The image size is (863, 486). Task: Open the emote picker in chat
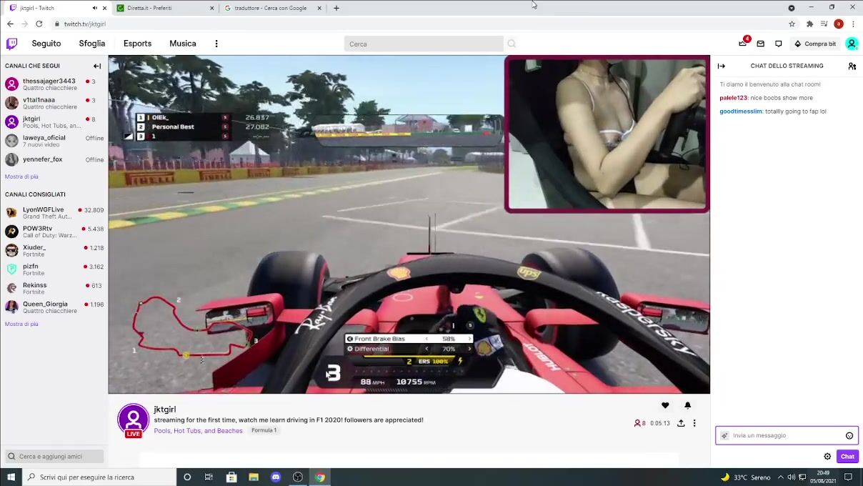coord(849,435)
